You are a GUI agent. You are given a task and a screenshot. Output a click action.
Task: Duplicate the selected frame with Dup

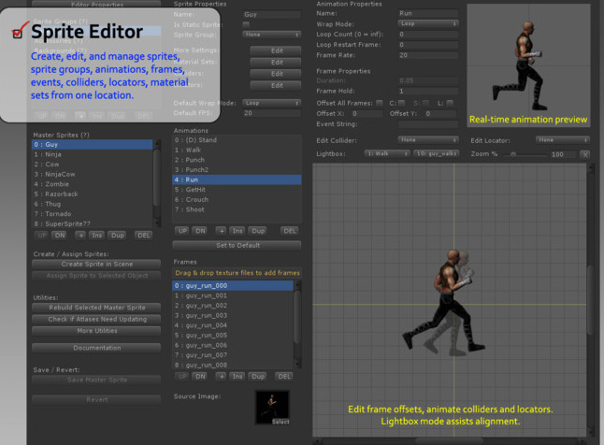[258, 376]
